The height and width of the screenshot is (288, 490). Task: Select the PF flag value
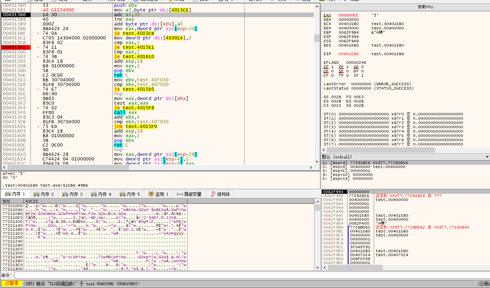[x=347, y=67]
